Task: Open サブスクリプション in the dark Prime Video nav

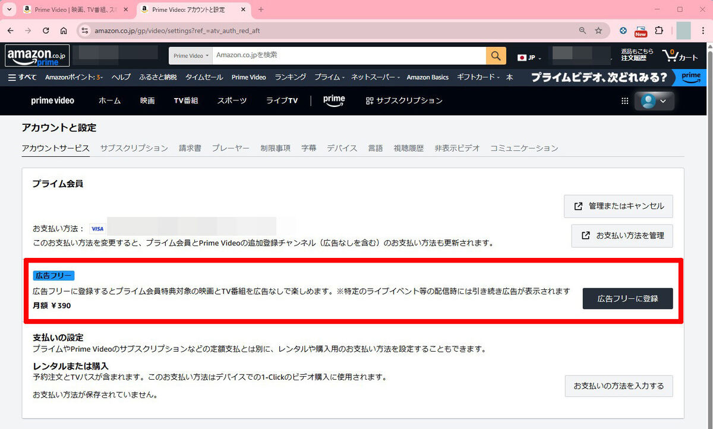Action: pyautogui.click(x=404, y=101)
